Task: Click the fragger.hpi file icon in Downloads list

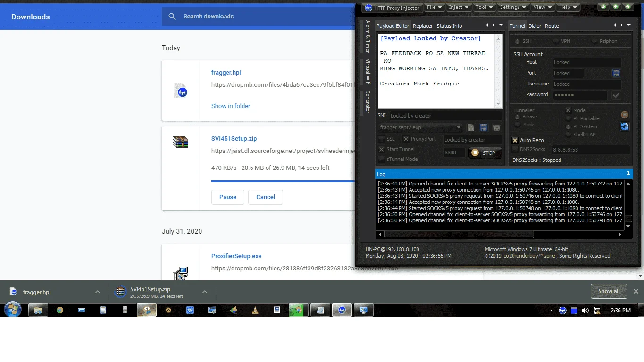Action: (181, 91)
